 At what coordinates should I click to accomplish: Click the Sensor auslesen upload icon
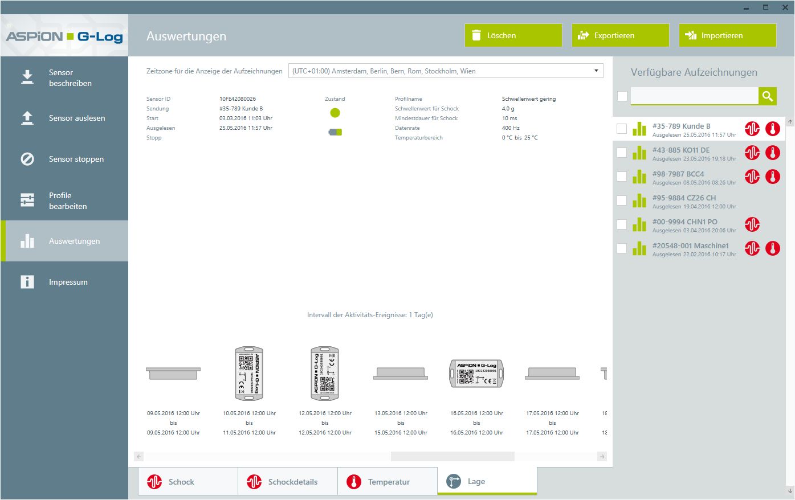click(27, 118)
